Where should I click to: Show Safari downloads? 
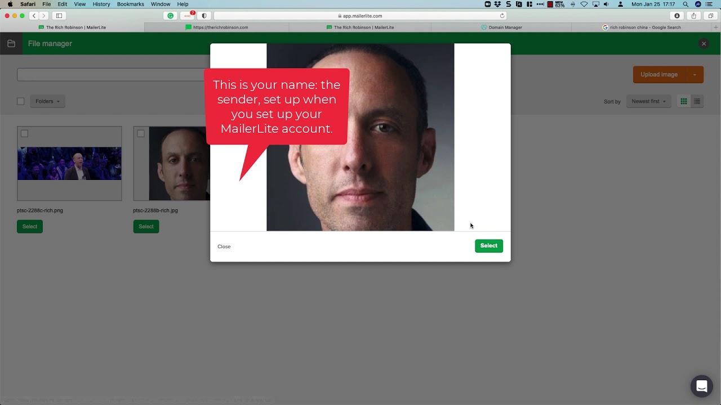coord(677,16)
